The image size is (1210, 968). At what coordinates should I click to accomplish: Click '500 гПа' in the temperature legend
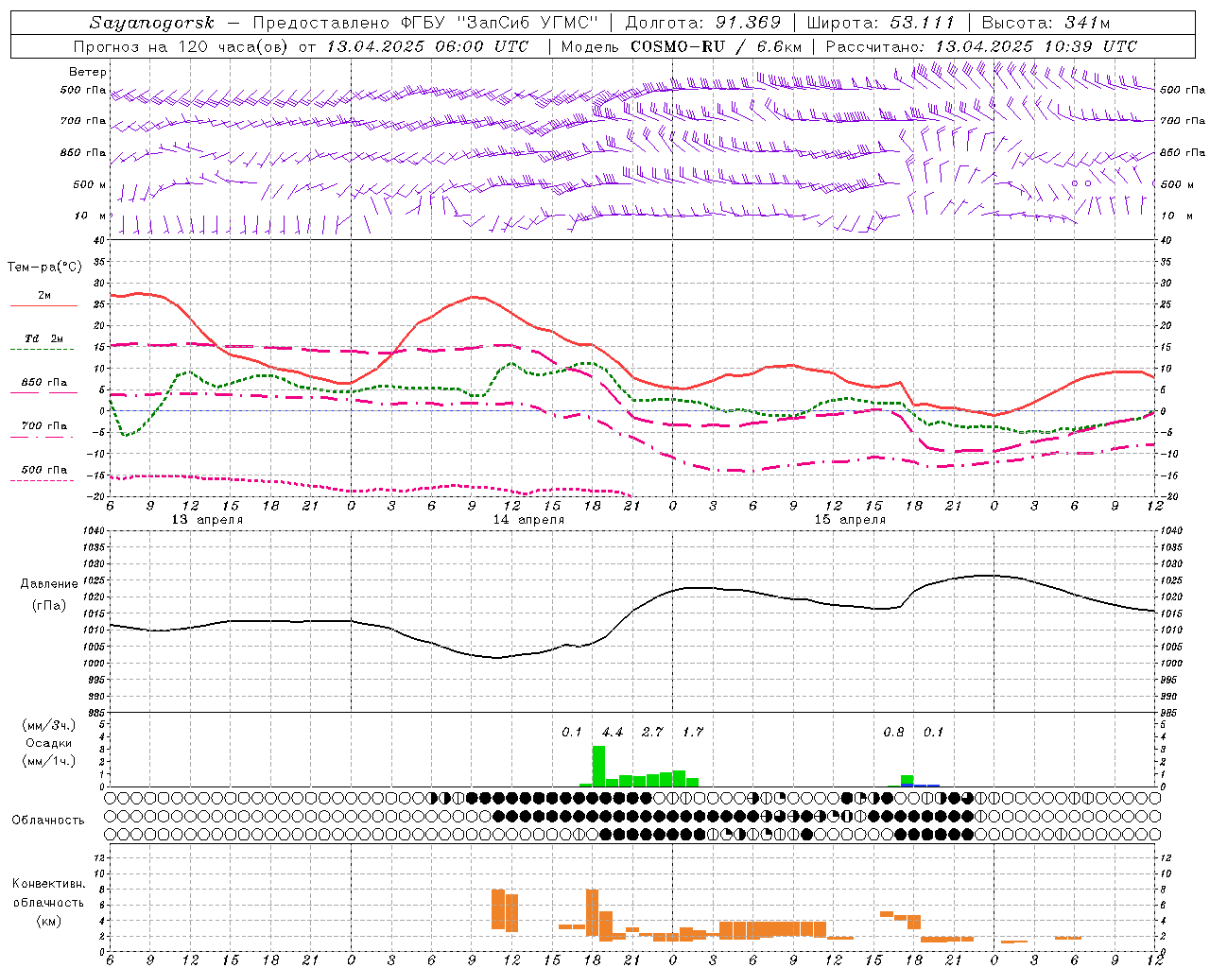44,470
